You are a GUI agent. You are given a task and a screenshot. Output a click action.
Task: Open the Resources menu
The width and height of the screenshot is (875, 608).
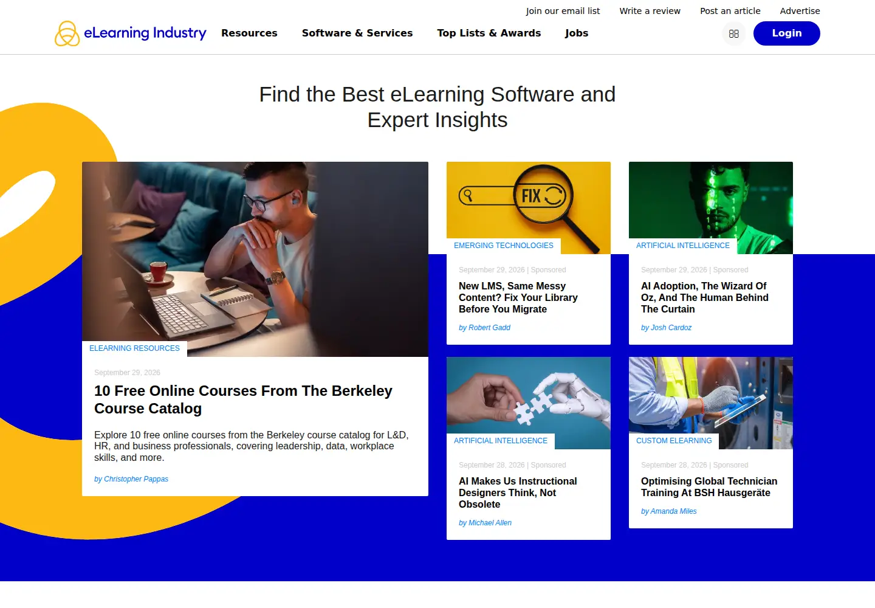(249, 33)
